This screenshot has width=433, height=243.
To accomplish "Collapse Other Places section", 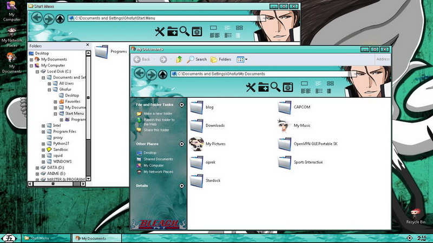I will tap(181, 144).
